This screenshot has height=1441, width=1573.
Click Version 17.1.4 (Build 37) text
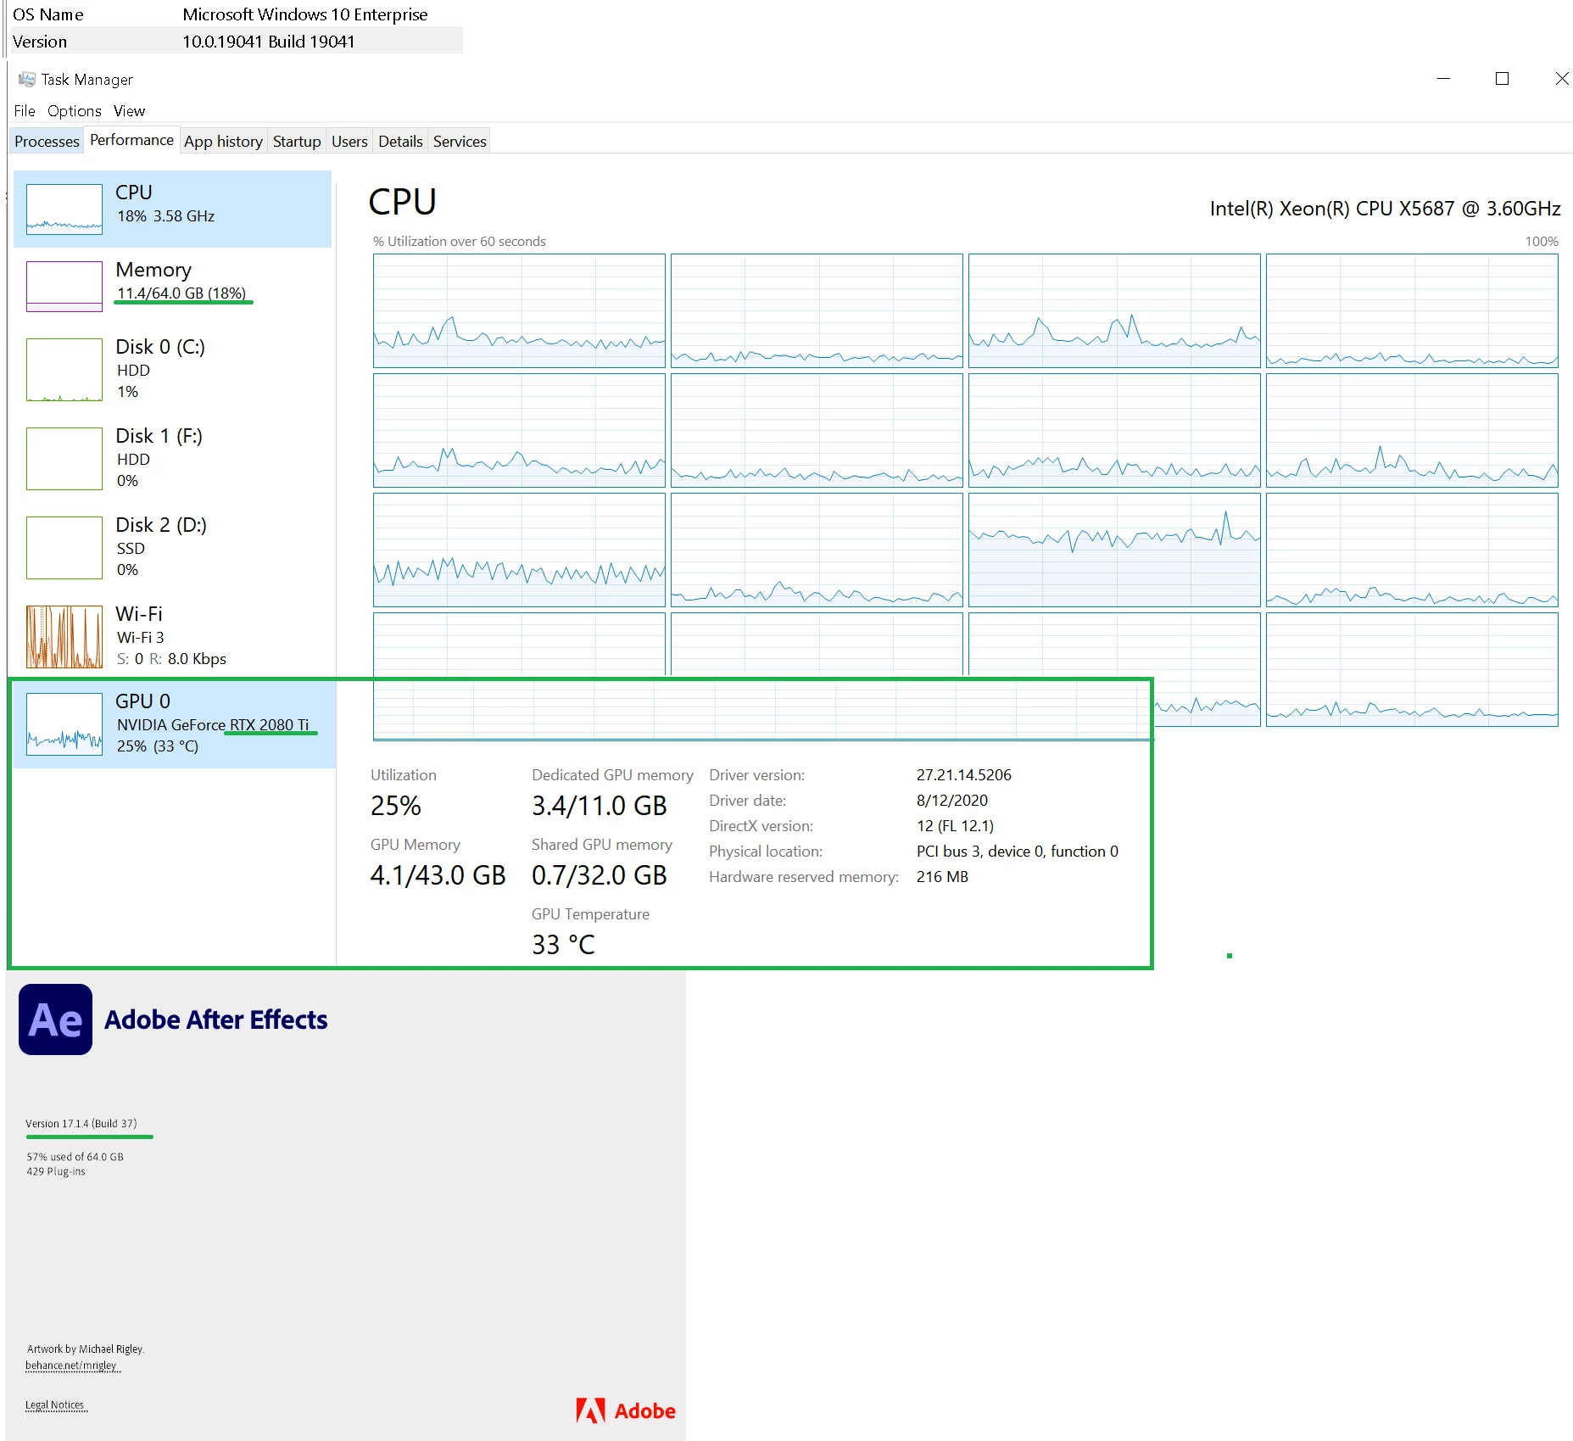tap(81, 1124)
